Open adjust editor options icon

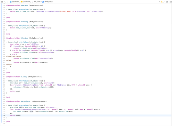(x=167, y=2)
